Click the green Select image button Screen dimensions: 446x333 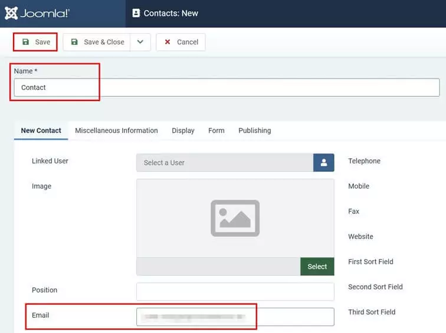(x=317, y=267)
